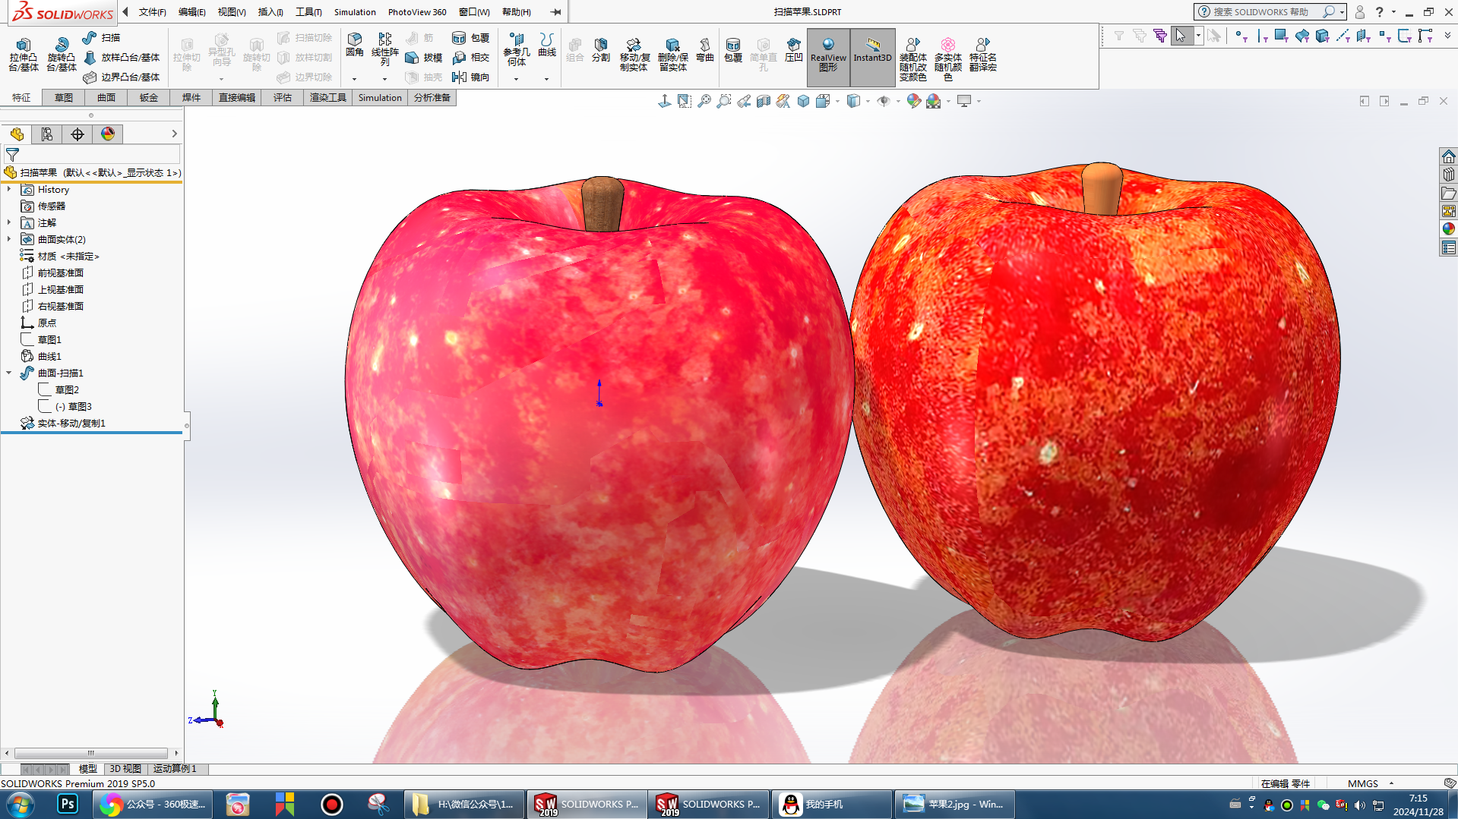
Task: Click the MMGS unit system in status bar
Action: [1363, 783]
